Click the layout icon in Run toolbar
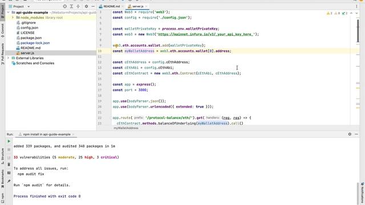 9,173
